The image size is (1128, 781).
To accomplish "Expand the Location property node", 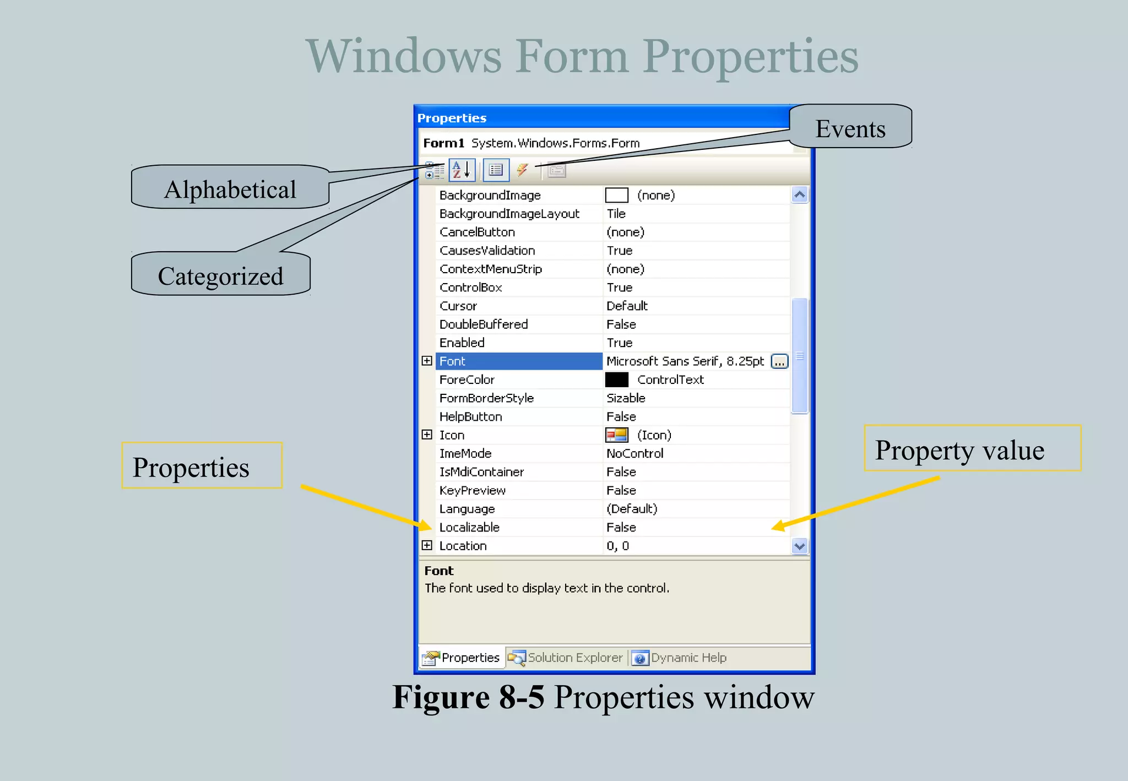I will (x=427, y=545).
